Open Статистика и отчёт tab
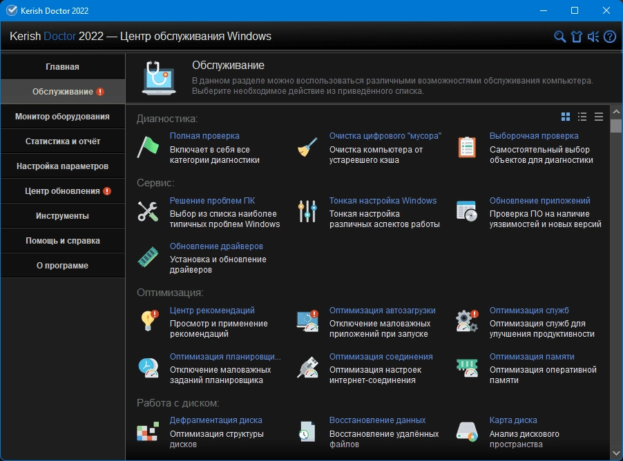 tap(63, 141)
